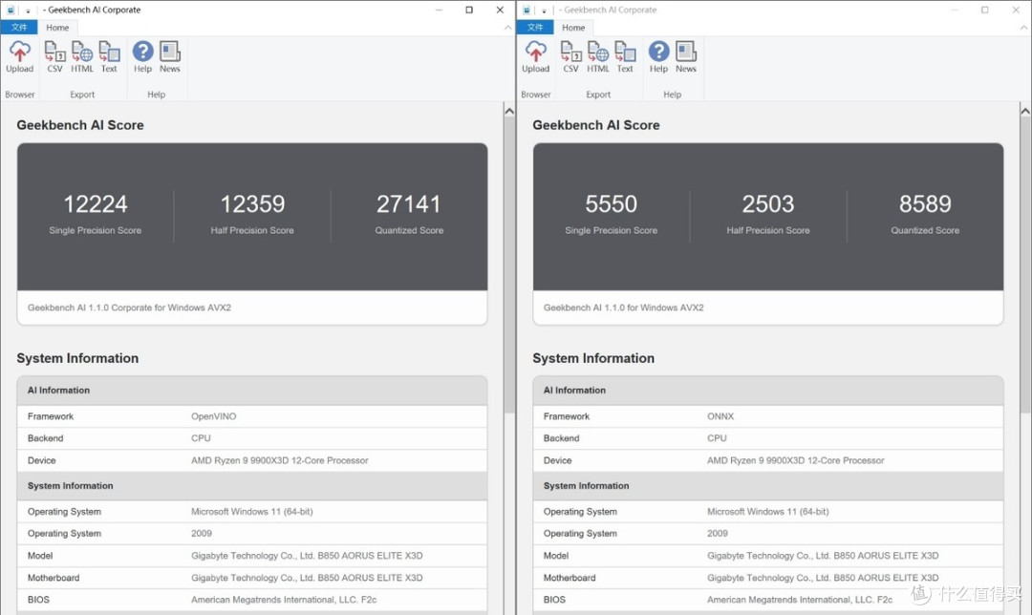The width and height of the screenshot is (1032, 615).
Task: Open the 文件 menu in right window
Action: pyautogui.click(x=535, y=27)
